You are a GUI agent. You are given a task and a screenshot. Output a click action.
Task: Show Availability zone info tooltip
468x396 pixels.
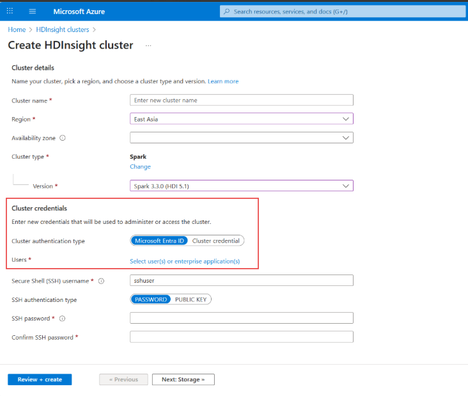pyautogui.click(x=63, y=138)
